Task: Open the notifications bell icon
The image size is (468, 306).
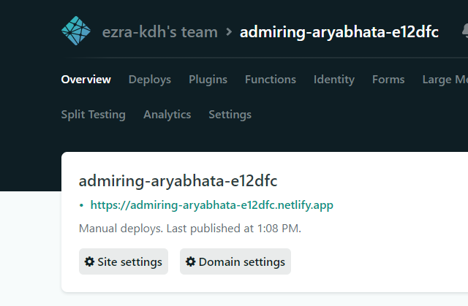Action: [465, 31]
